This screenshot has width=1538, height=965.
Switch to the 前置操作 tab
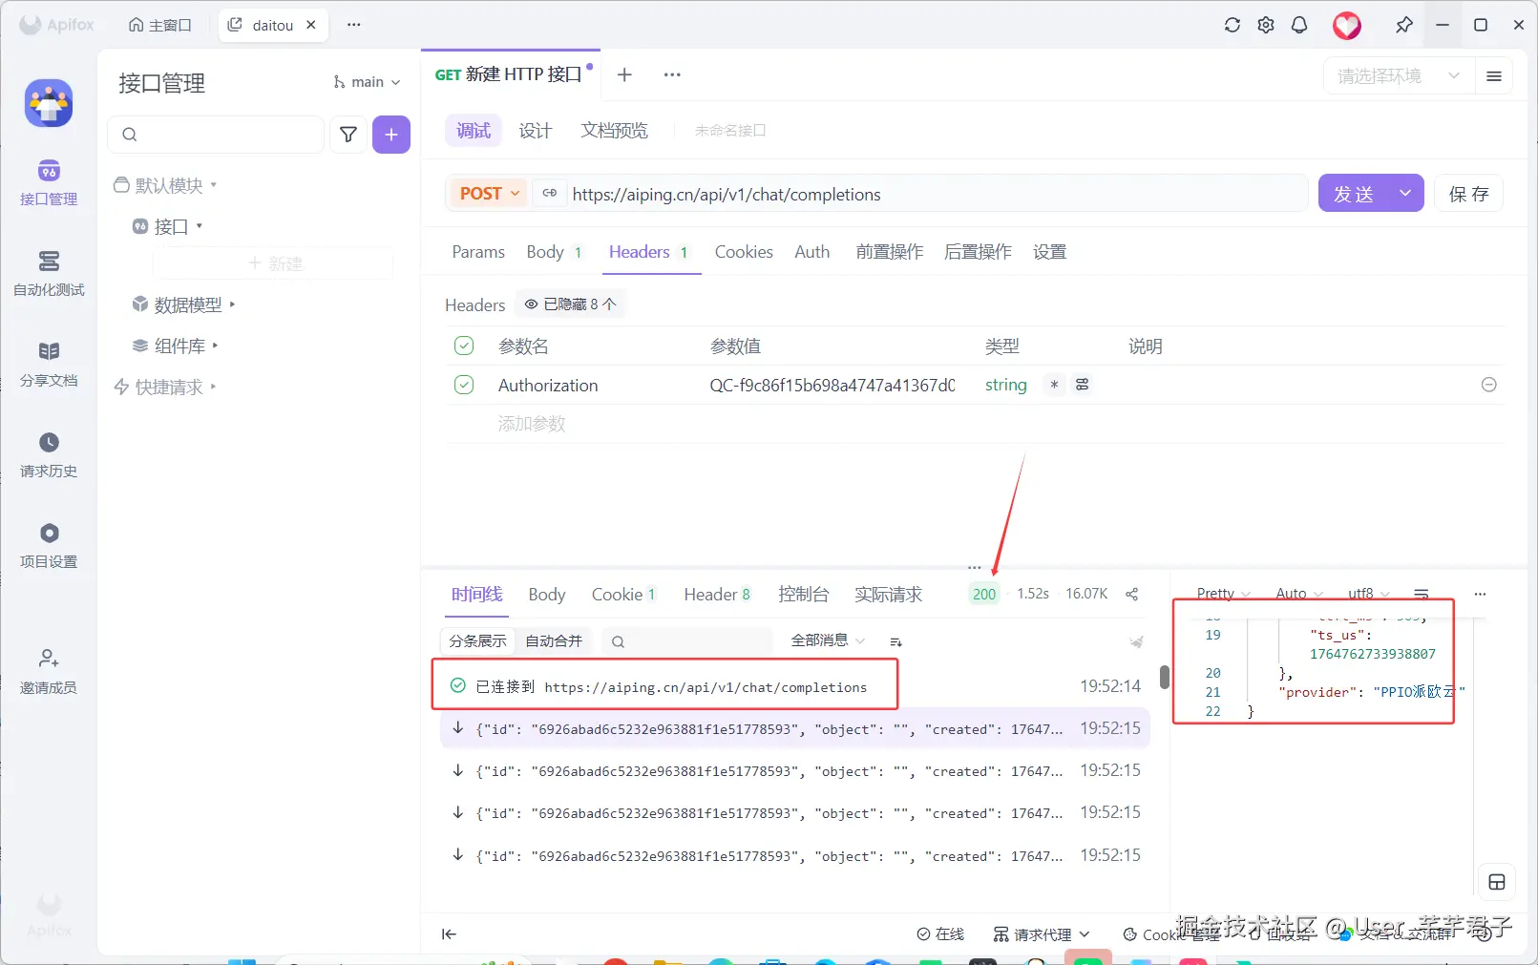[x=890, y=252]
